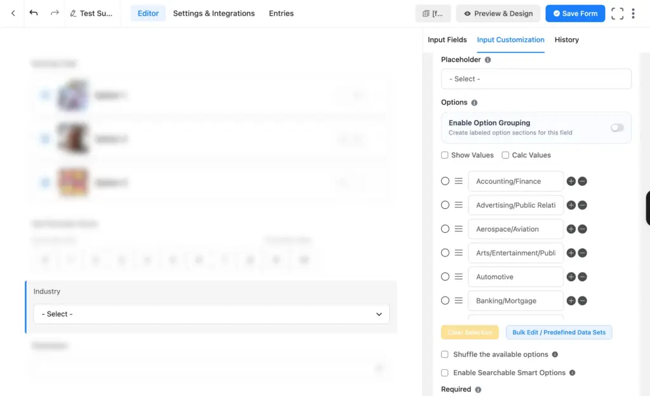This screenshot has width=650, height=396.
Task: Enable Searchable Smart Options checkbox
Action: point(444,373)
